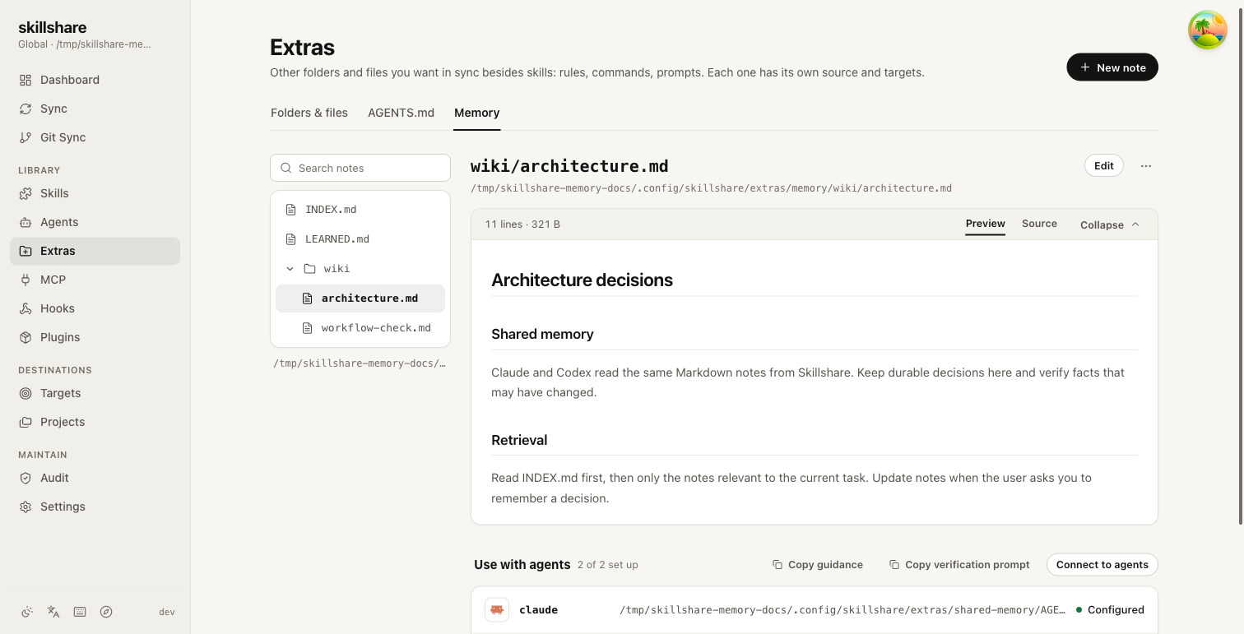
Task: Open the MCP plug icon
Action: (26, 280)
